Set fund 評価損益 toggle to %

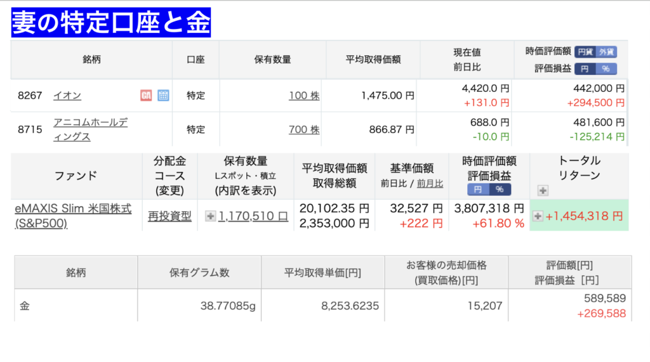click(x=500, y=190)
